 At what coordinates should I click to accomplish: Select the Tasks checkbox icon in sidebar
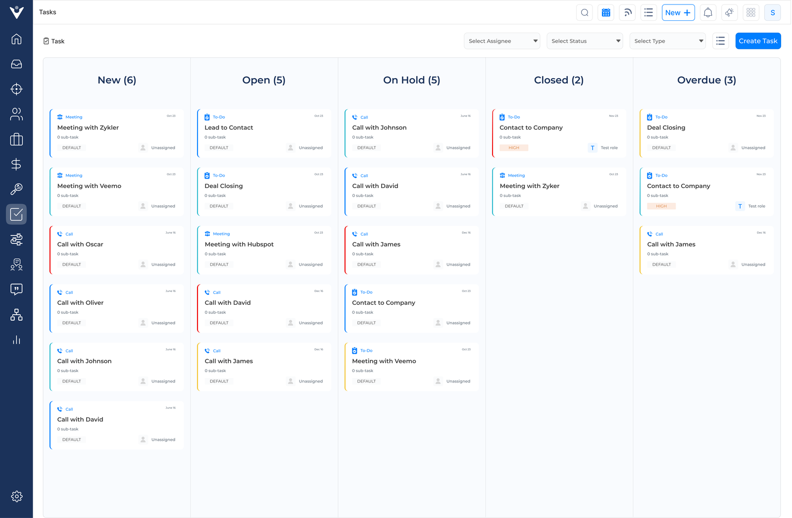click(x=16, y=214)
